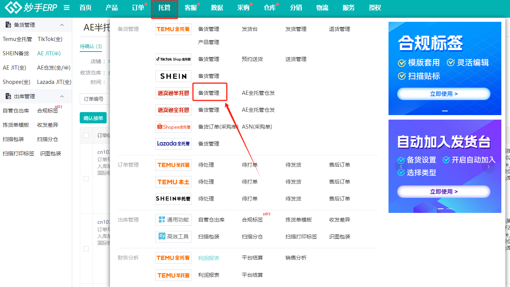The height and width of the screenshot is (287, 510).
Task: Click the 确认接单 button
Action: (93, 118)
